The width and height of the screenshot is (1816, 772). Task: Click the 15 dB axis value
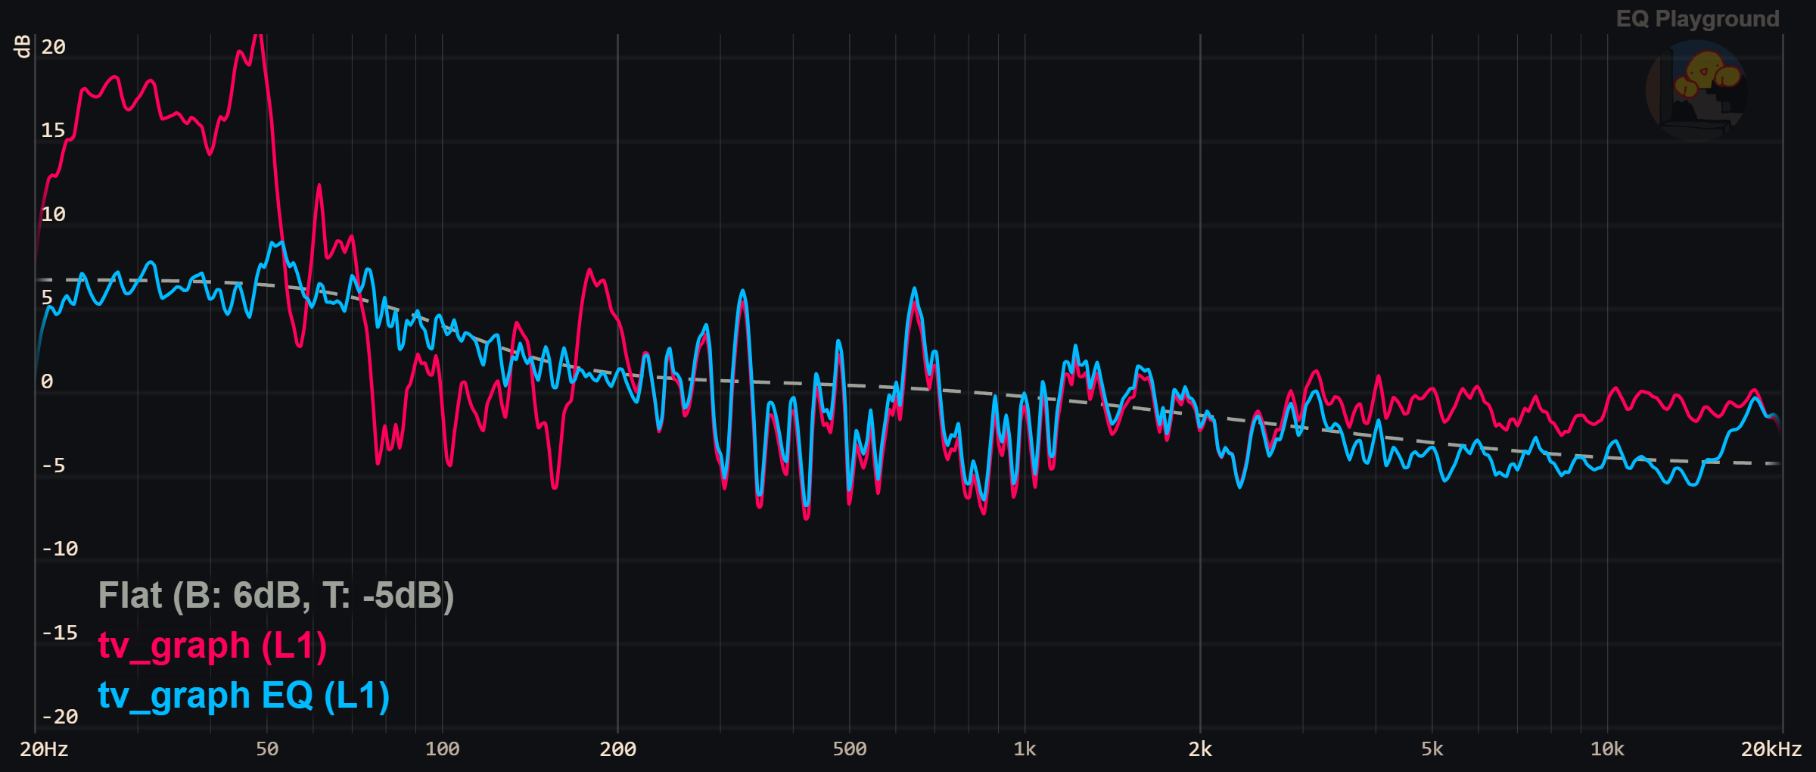(54, 131)
